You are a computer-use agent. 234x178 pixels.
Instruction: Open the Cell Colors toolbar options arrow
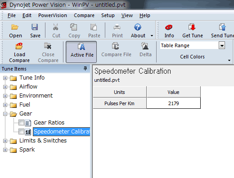pos(229,60)
